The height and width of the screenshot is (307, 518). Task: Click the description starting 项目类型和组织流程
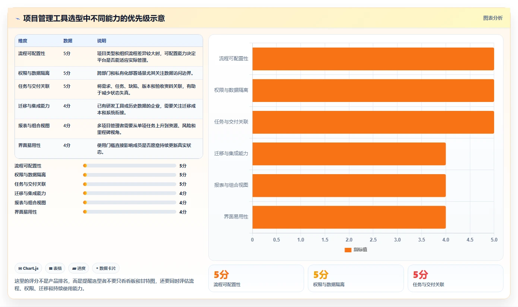[x=146, y=57]
